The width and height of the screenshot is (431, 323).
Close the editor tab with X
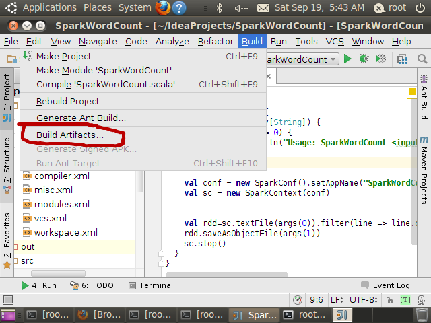point(269,76)
